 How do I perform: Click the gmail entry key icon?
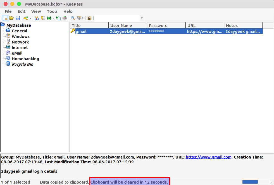click(x=73, y=31)
